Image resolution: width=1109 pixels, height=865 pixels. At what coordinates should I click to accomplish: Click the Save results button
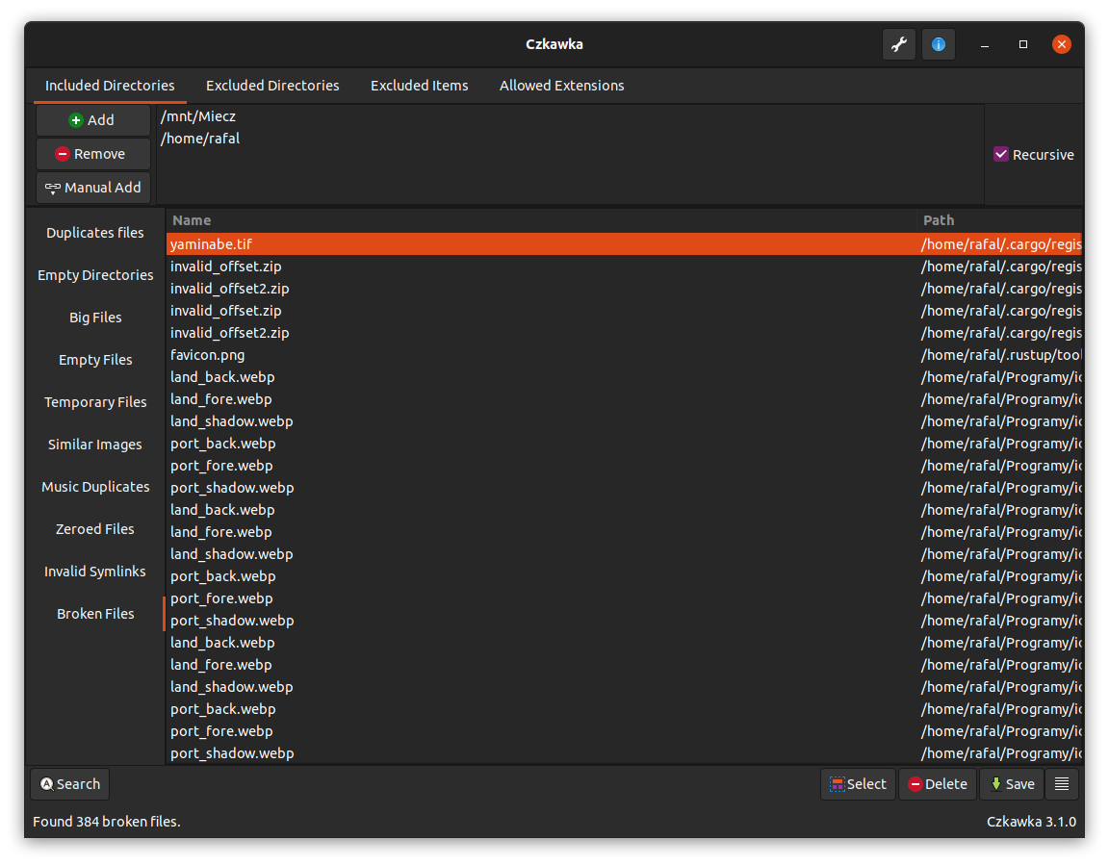1012,784
